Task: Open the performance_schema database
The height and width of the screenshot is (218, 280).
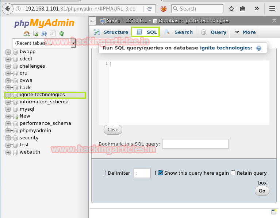Action: (45, 123)
